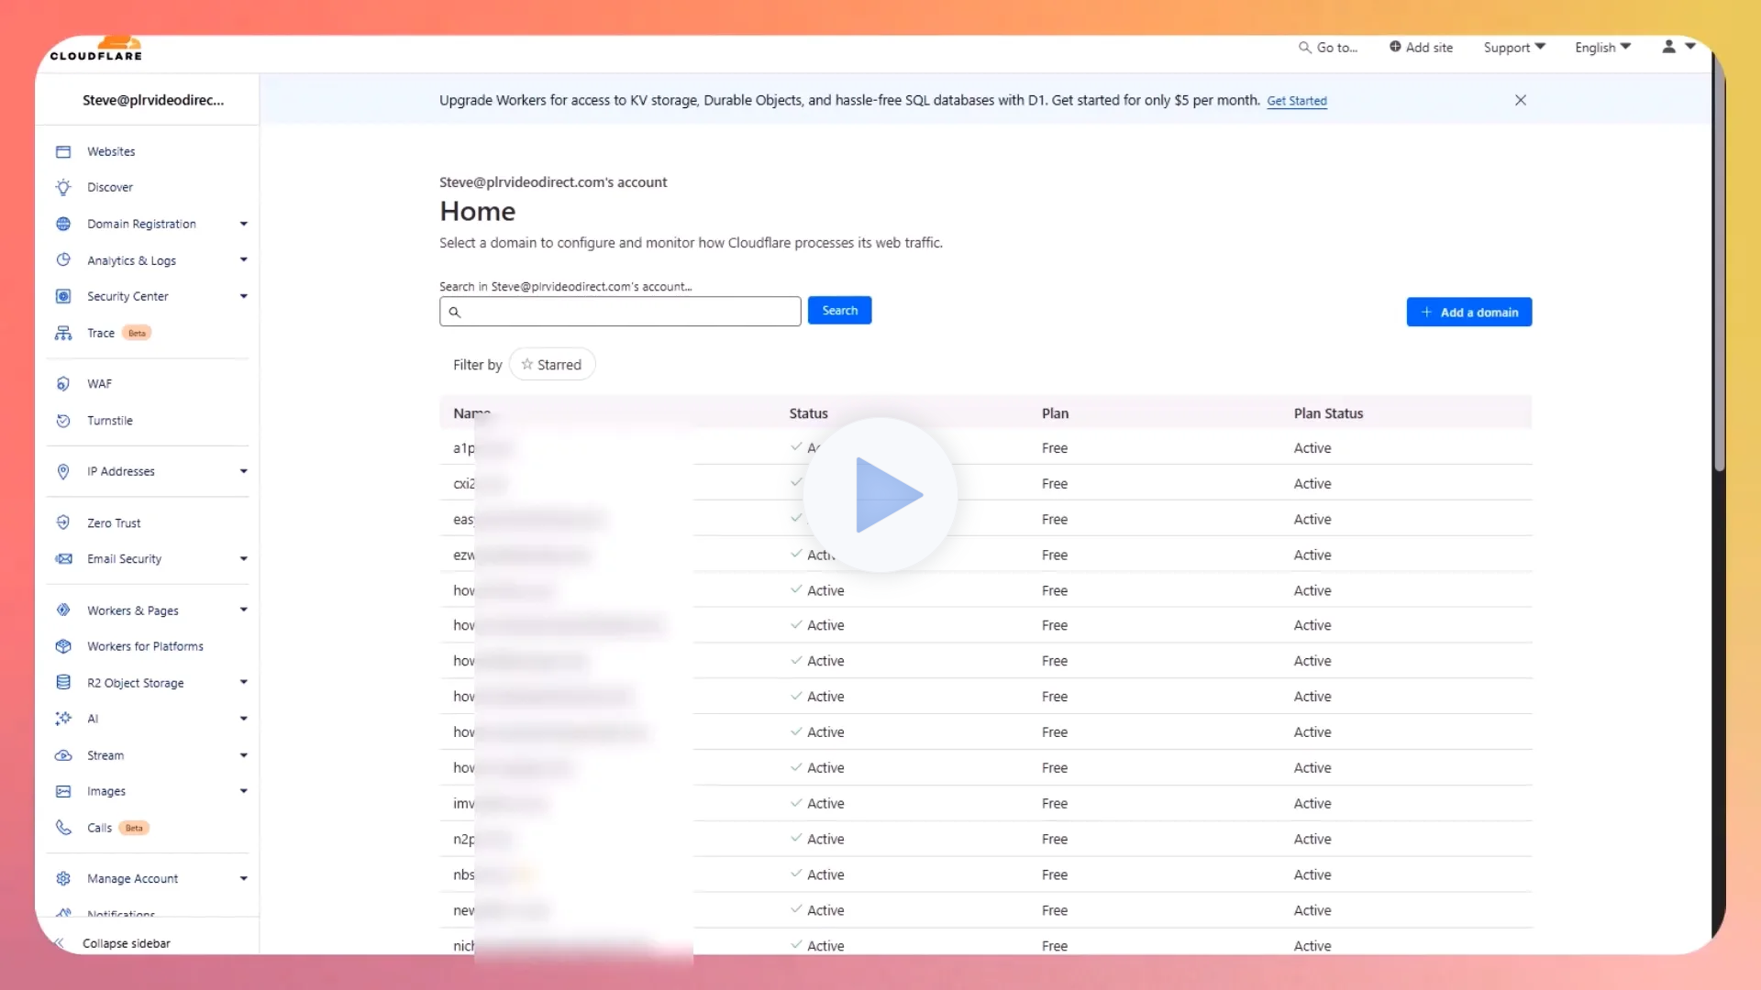Expand Domain Registration submenu arrow

coord(244,224)
